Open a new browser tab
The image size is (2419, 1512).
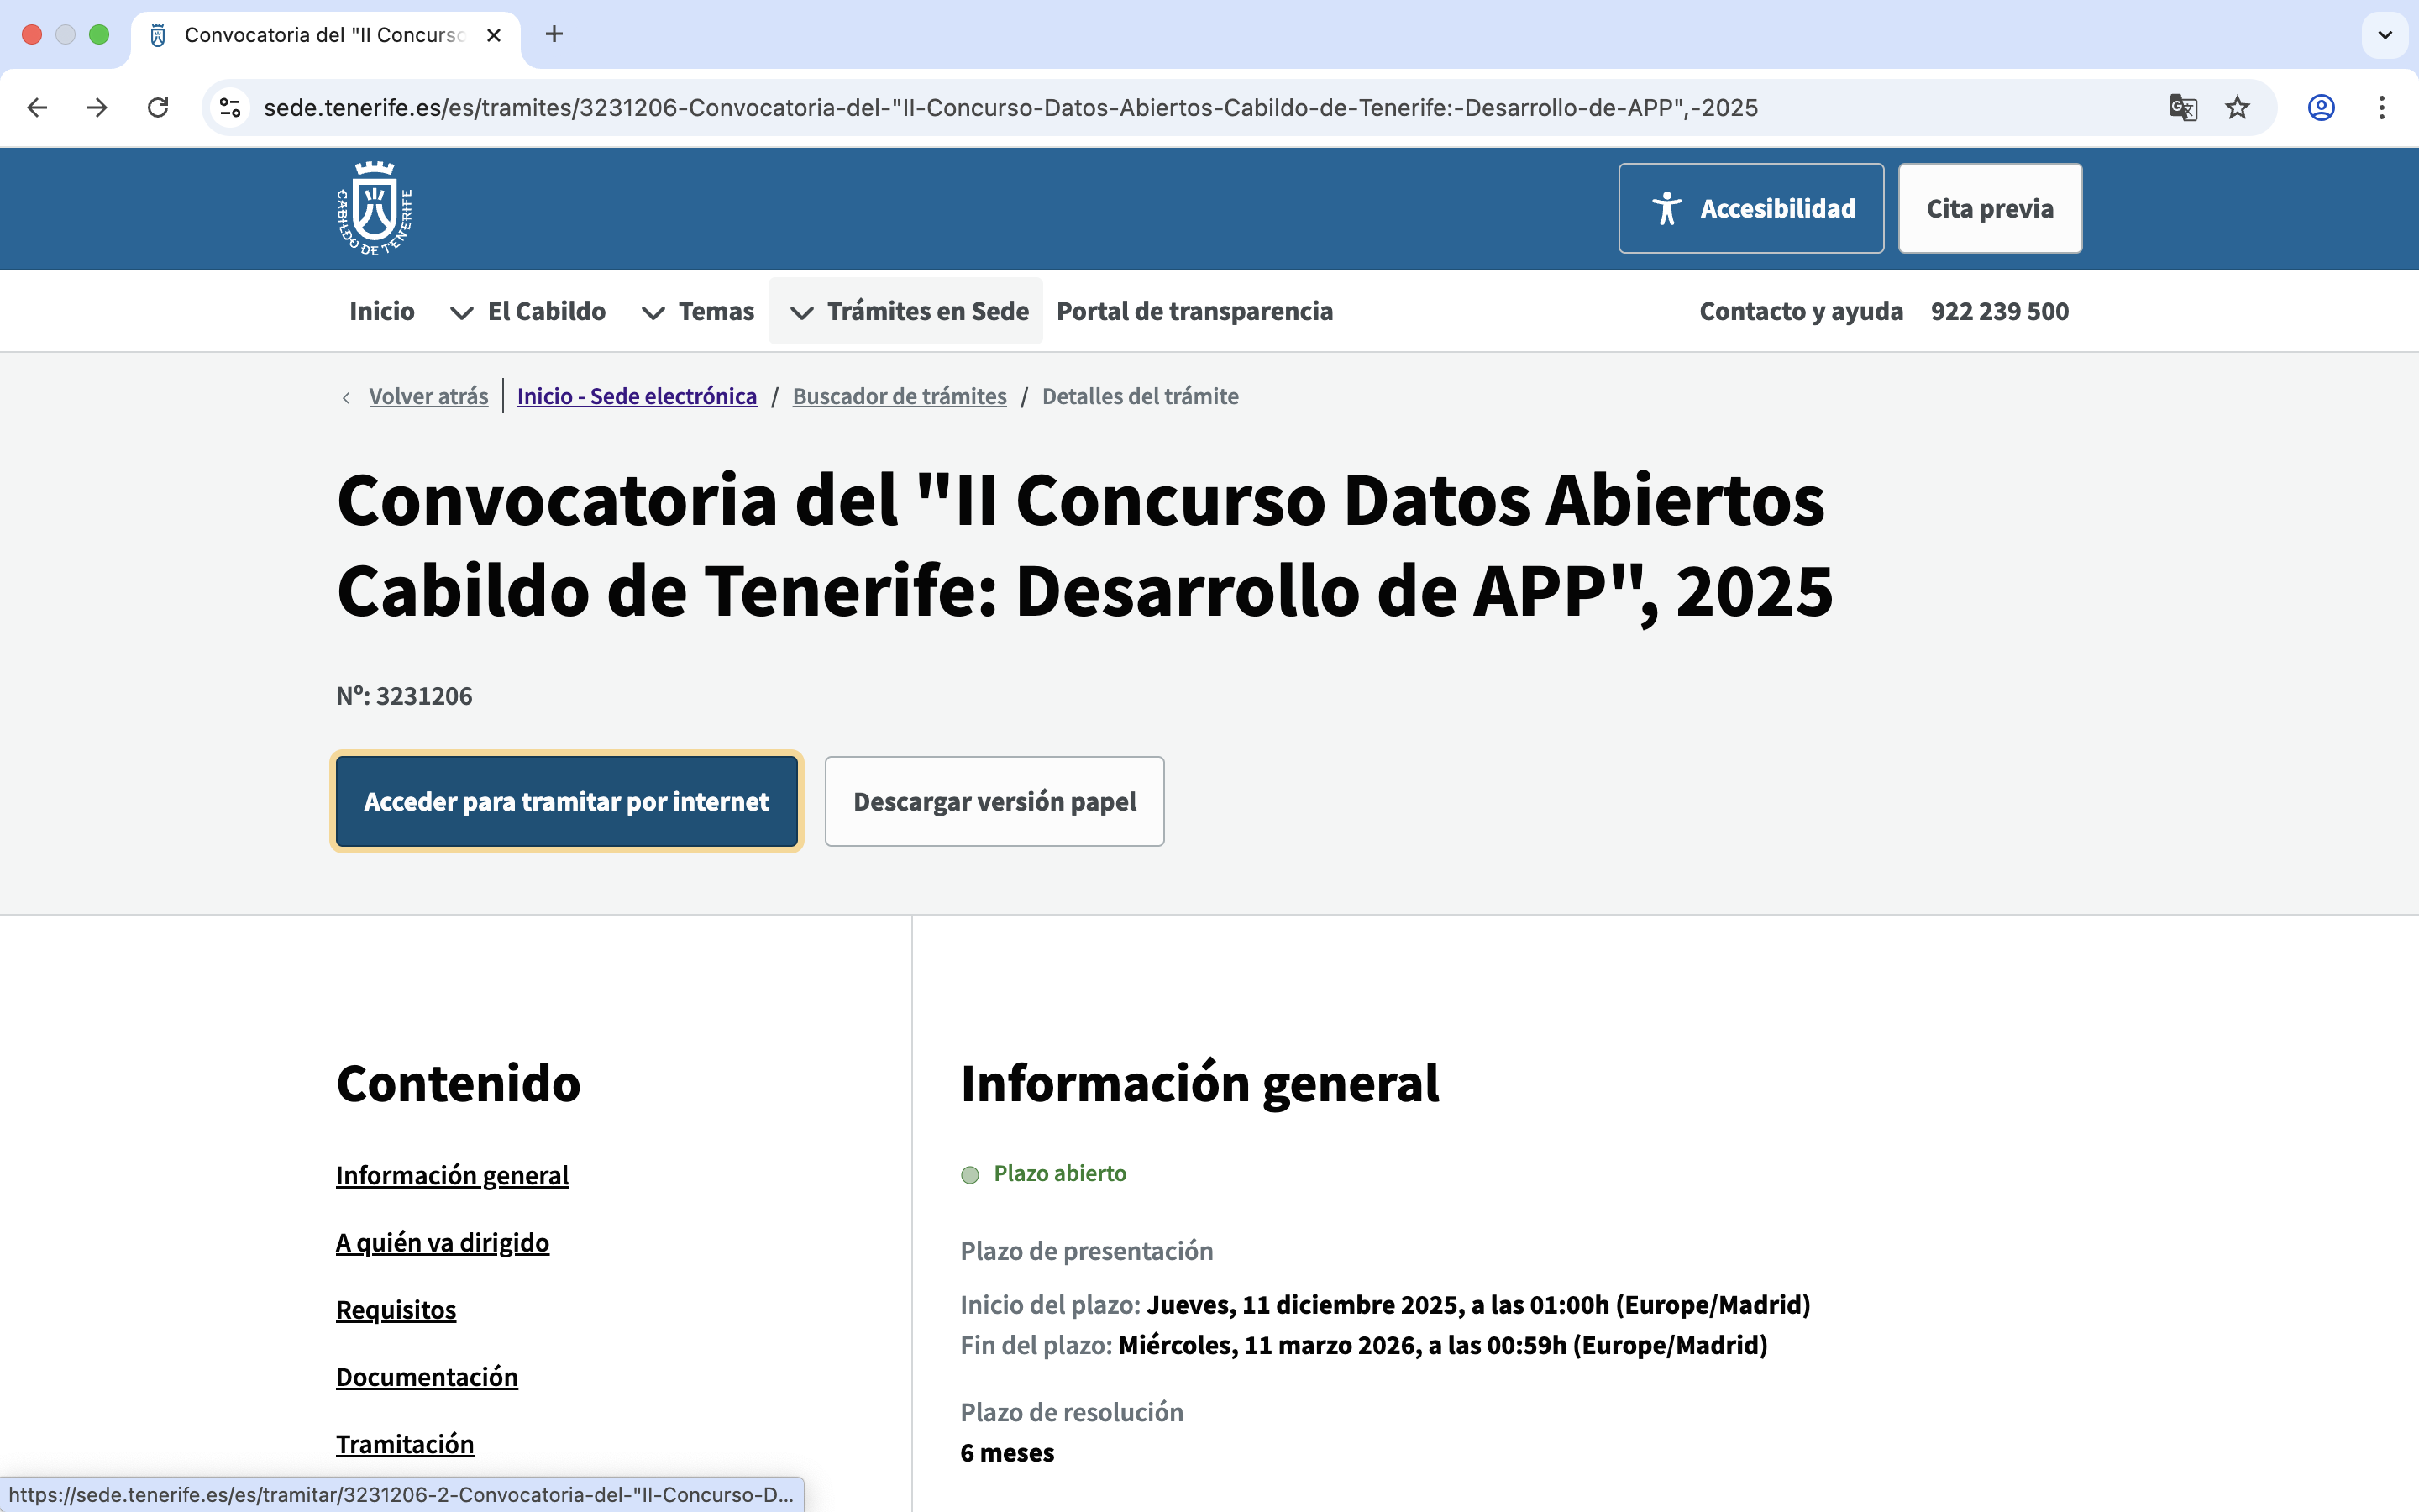[554, 34]
